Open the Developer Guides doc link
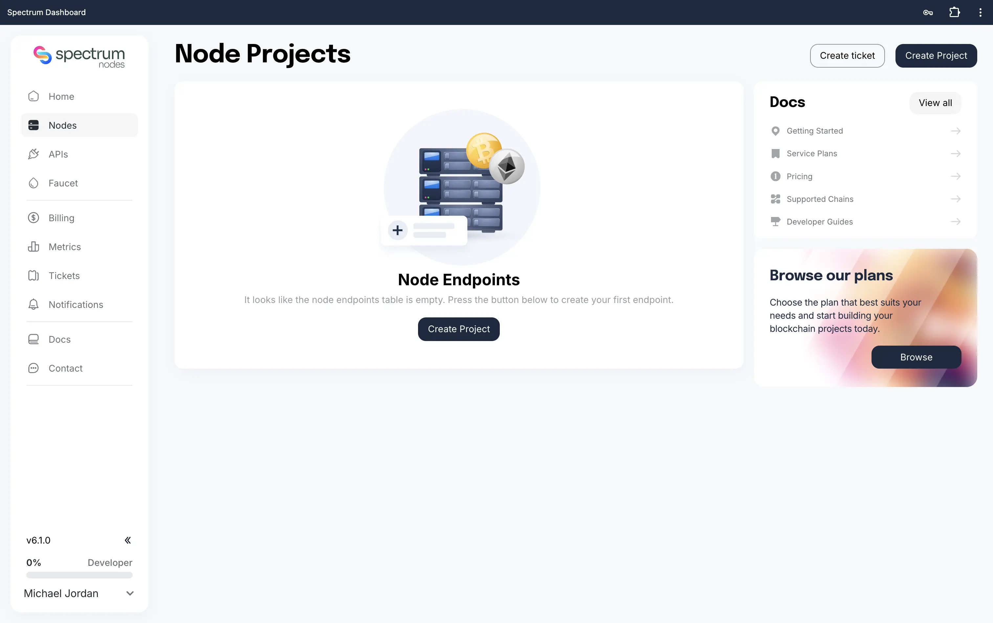 [x=865, y=221]
